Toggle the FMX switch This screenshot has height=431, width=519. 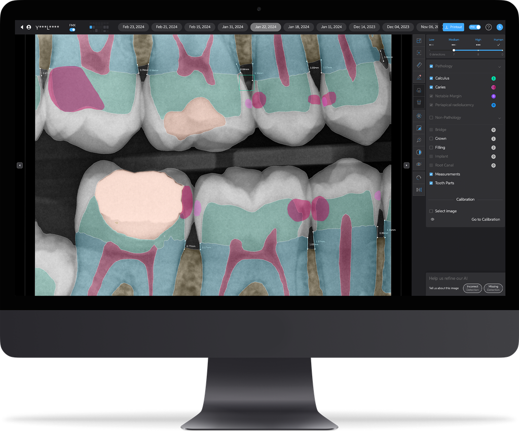point(72,30)
